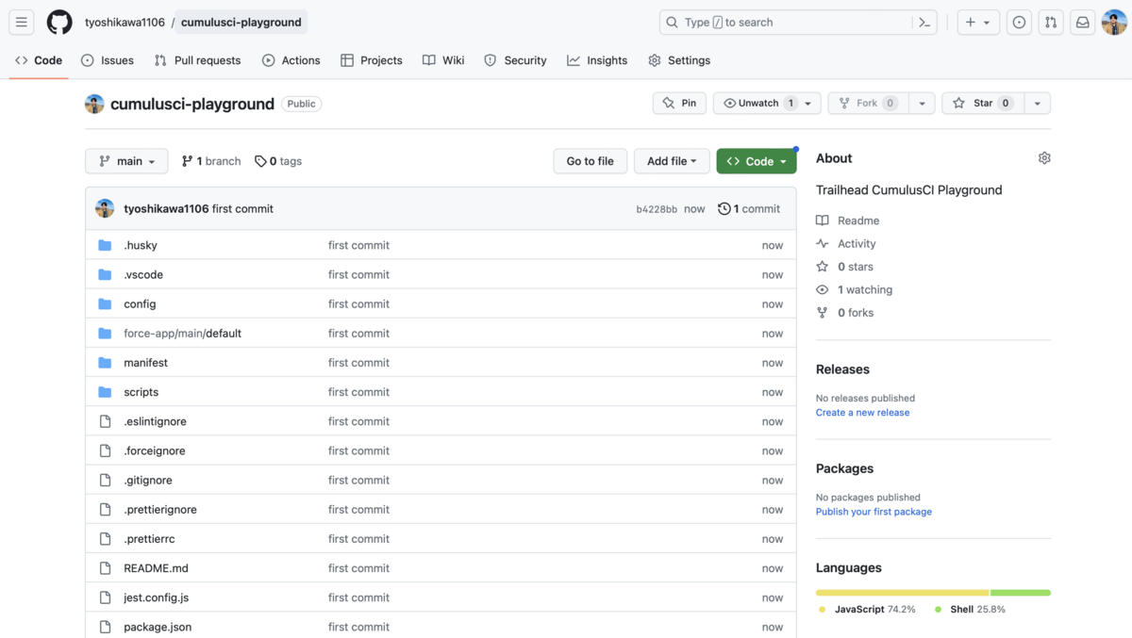Viewport: 1132px width, 638px height.
Task: Click the commit author avatar
Action: click(x=105, y=208)
